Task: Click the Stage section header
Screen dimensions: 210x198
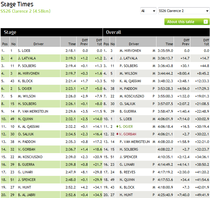Action: [x=52, y=32]
